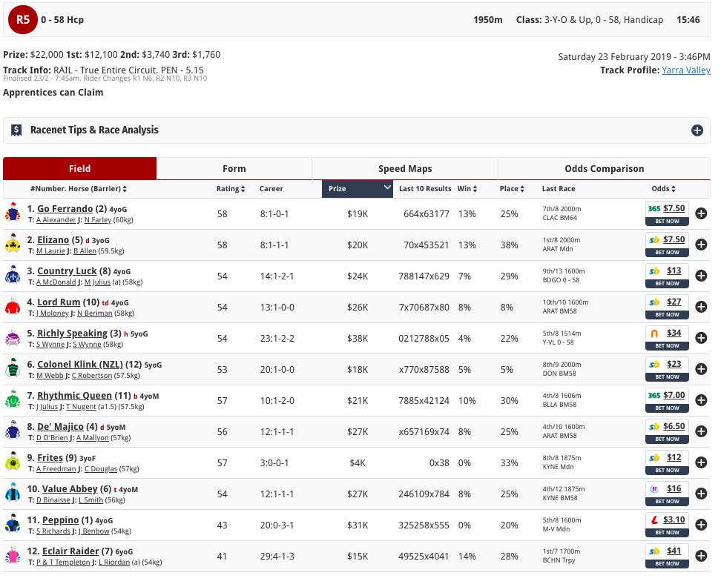Expand the Richly Speaking row plus icon
The height and width of the screenshot is (584, 721).
coord(701,338)
